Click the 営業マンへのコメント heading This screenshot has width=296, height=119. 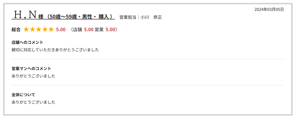point(31,69)
